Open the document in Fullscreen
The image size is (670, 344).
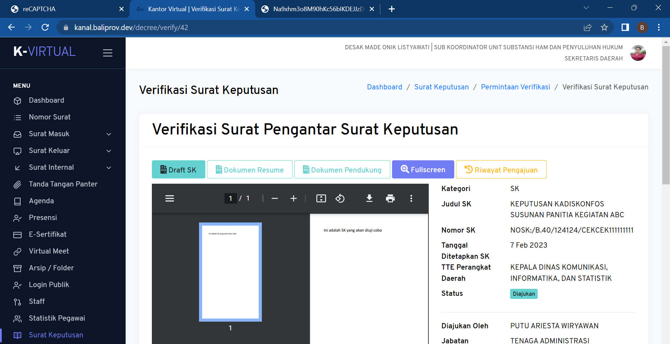coord(423,170)
